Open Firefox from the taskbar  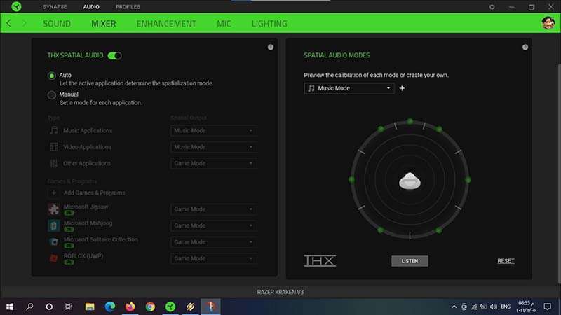coord(130,307)
